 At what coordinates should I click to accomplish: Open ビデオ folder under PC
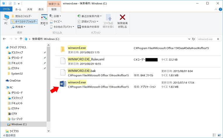[x=13, y=114]
